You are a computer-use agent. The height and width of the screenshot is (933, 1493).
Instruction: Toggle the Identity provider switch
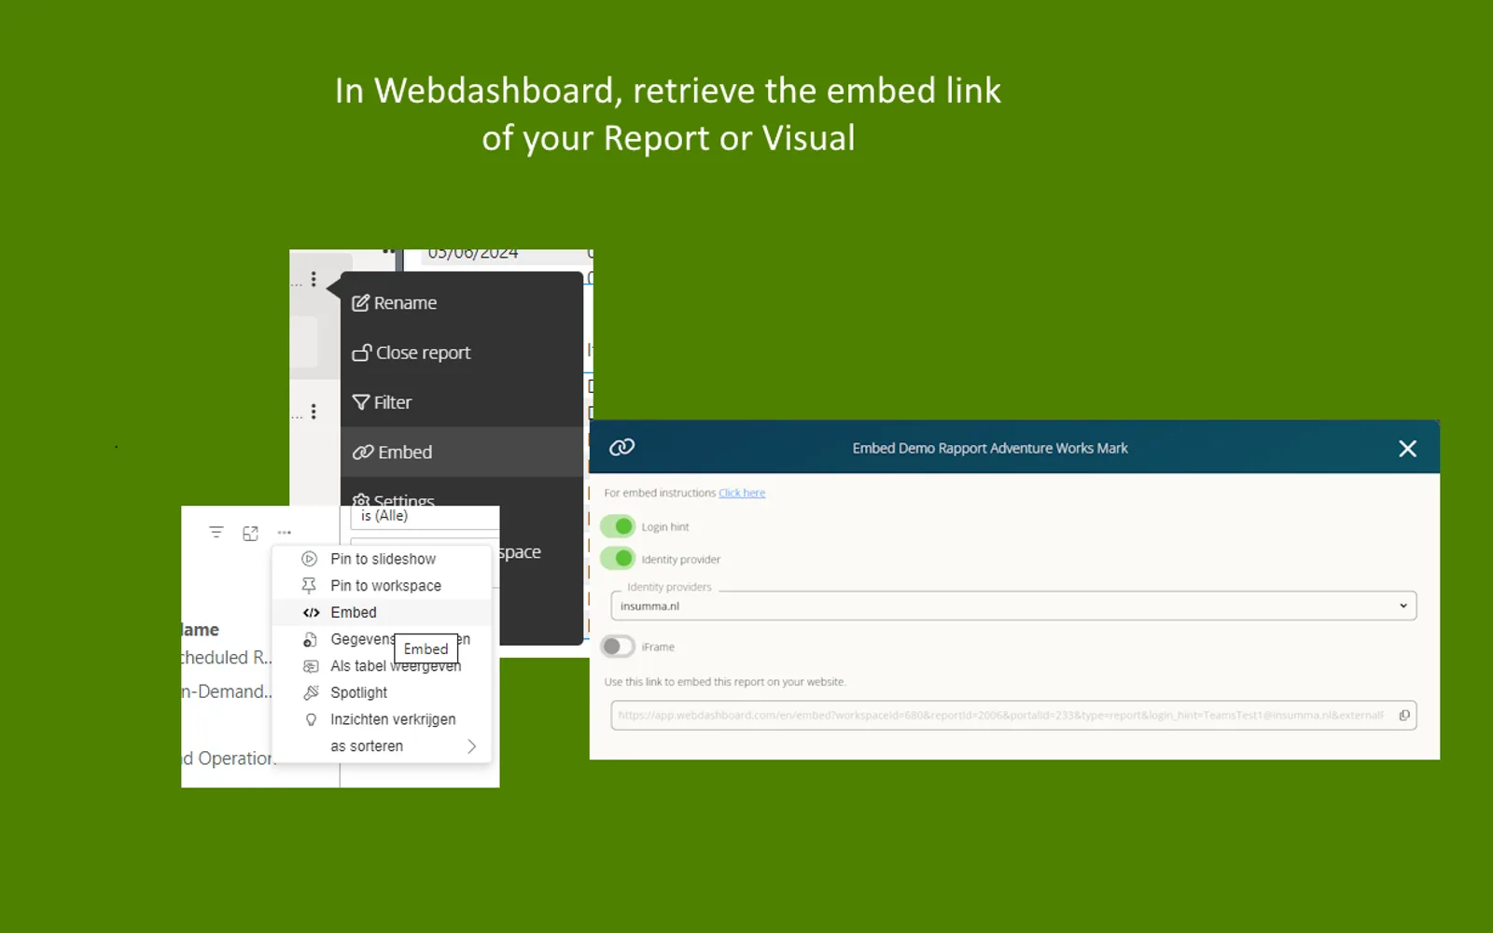[x=618, y=559]
